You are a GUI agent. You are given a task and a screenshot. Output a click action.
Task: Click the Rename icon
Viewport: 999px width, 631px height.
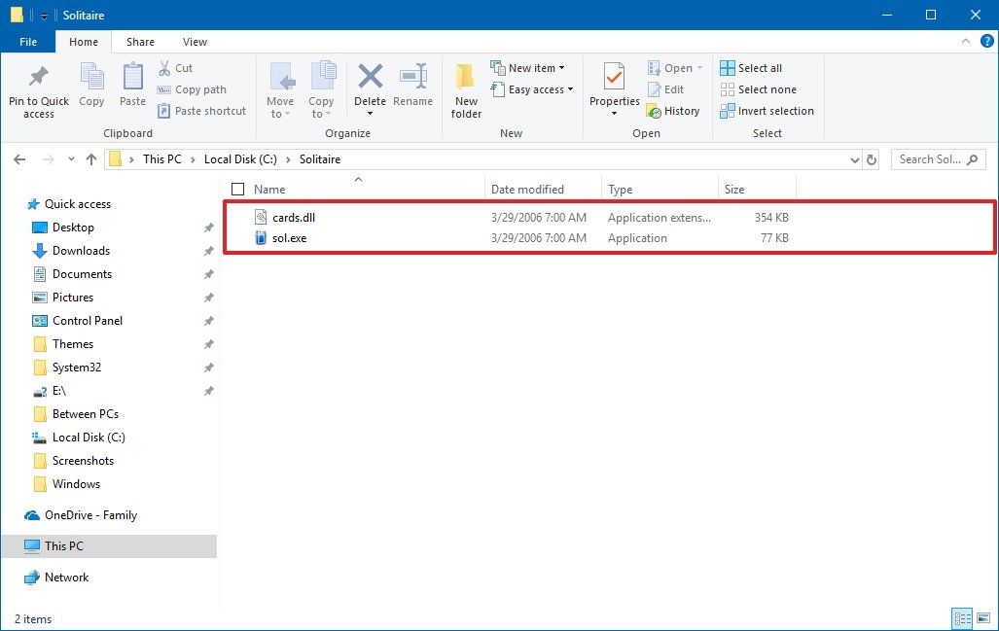412,88
